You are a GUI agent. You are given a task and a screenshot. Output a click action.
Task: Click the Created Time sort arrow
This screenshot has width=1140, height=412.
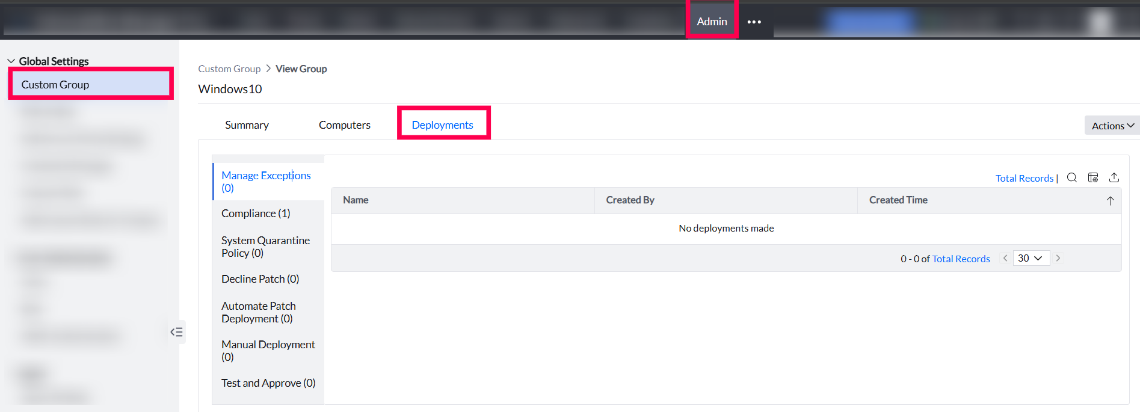pos(1110,201)
